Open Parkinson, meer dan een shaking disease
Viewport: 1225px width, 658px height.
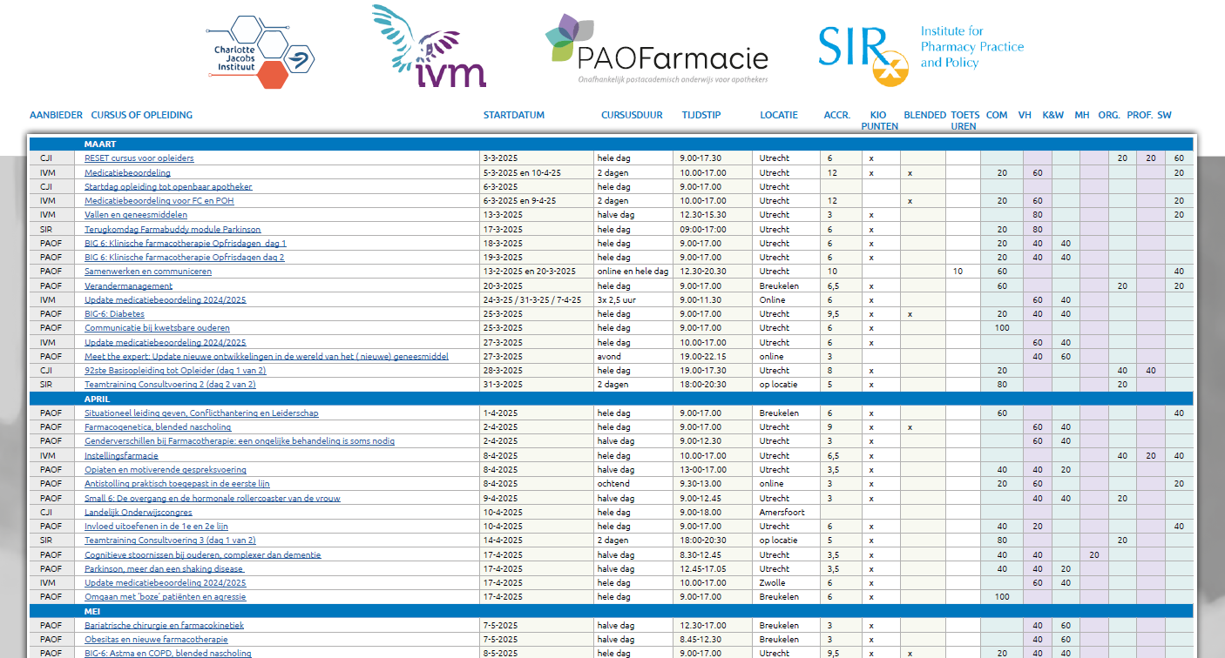[x=164, y=569]
